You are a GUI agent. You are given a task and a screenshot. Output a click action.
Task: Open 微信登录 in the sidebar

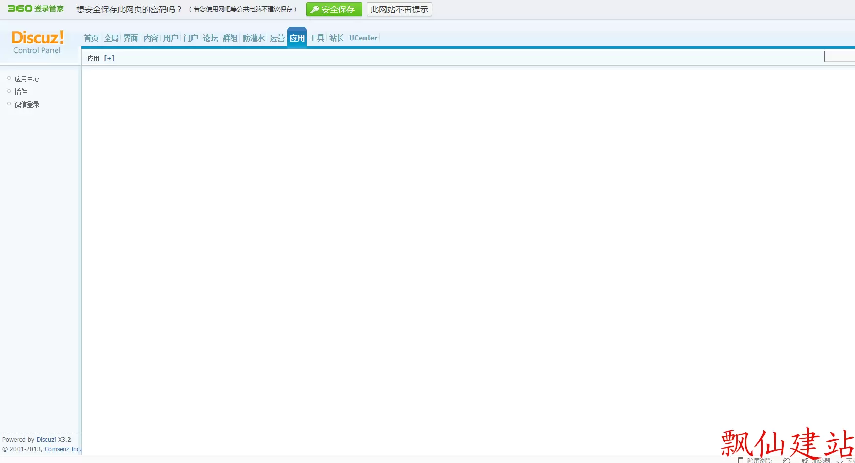click(27, 104)
